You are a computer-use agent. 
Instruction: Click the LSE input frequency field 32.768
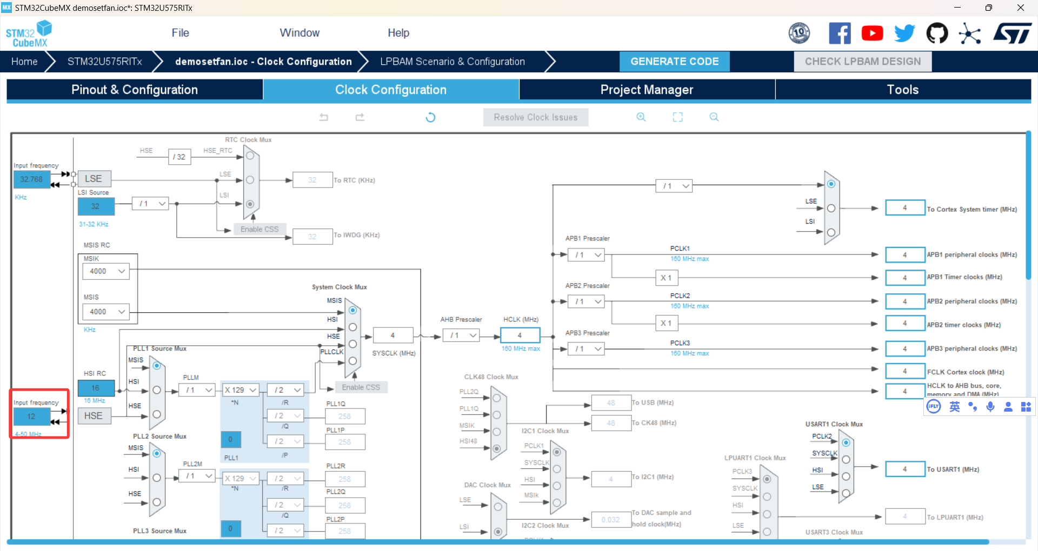coord(32,179)
